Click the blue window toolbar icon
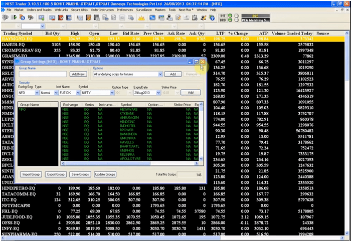The image size is (352, 242). coord(152,18)
